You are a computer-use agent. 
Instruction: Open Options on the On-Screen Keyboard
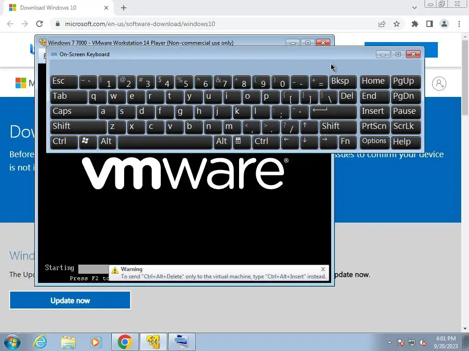coord(375,142)
